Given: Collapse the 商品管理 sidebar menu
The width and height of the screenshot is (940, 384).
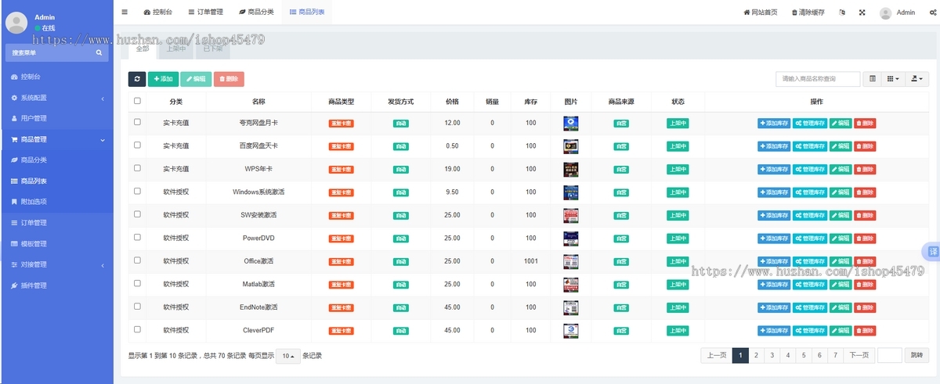Looking at the screenshot, I should pos(56,139).
